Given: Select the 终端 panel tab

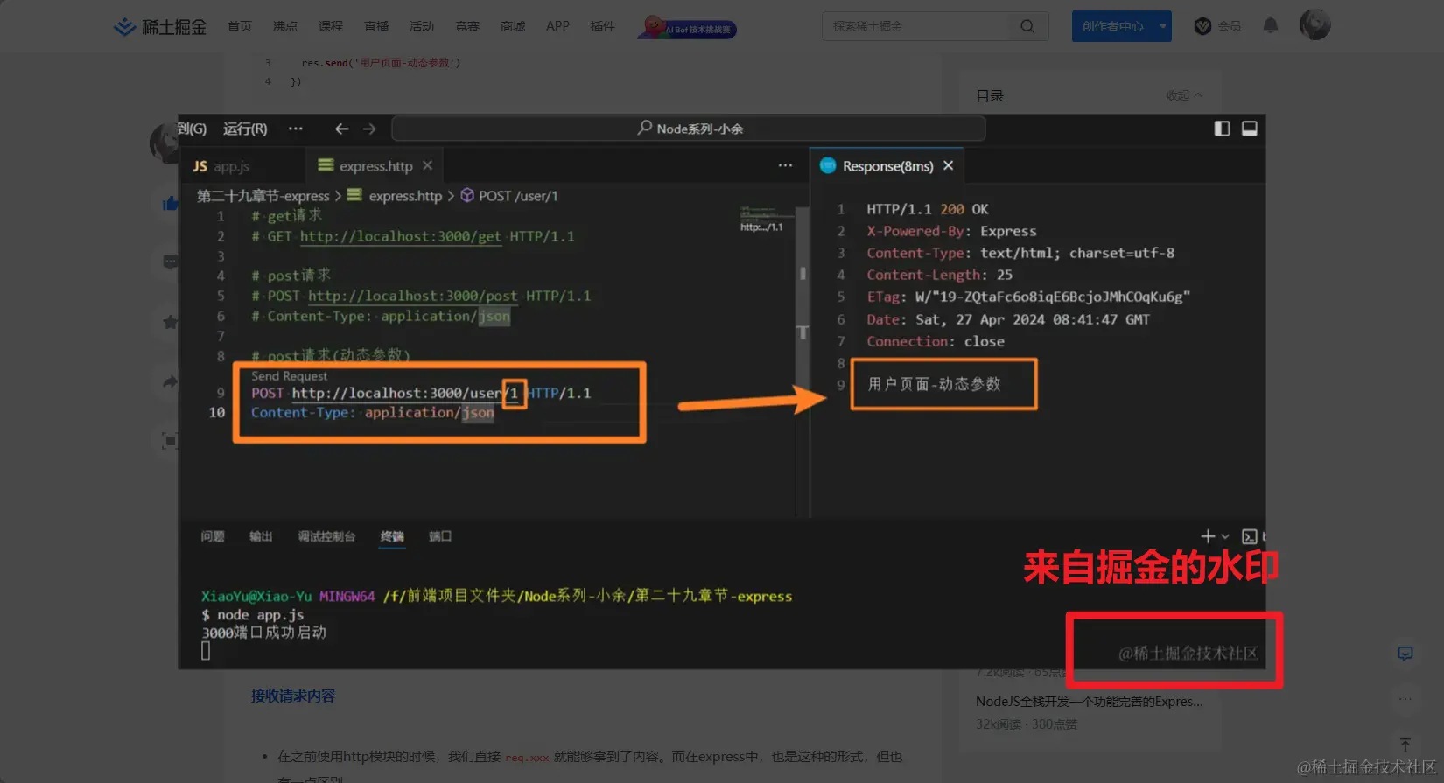Looking at the screenshot, I should pos(392,536).
